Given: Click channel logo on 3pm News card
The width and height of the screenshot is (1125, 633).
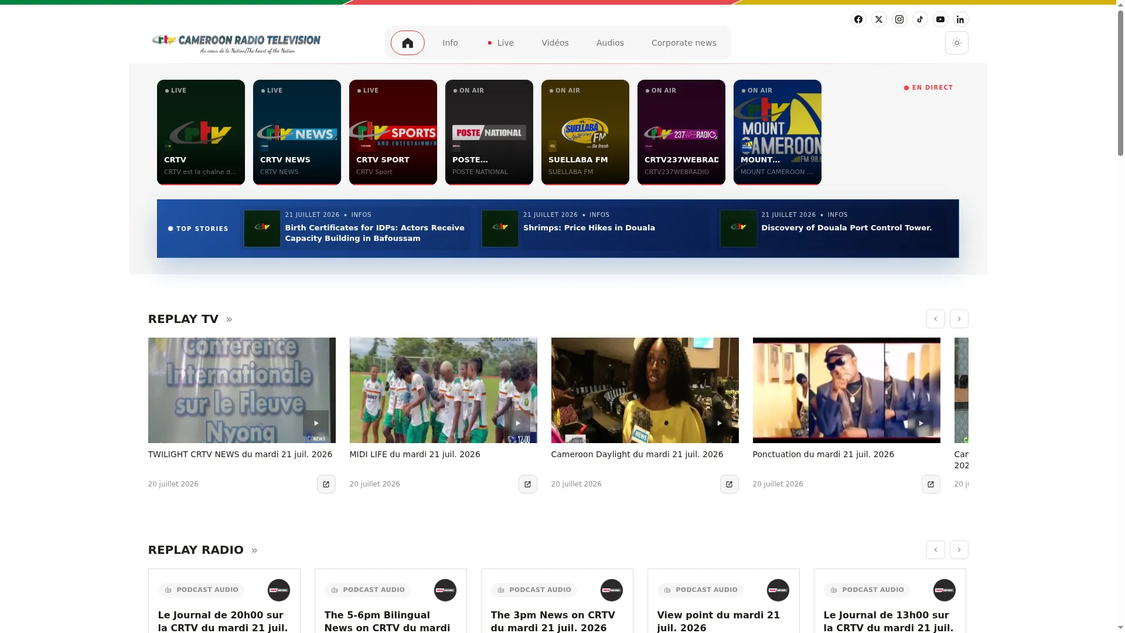Looking at the screenshot, I should click(612, 590).
